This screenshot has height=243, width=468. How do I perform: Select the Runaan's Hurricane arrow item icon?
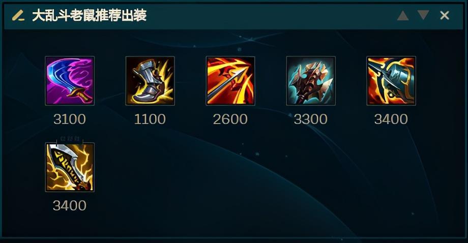click(230, 81)
